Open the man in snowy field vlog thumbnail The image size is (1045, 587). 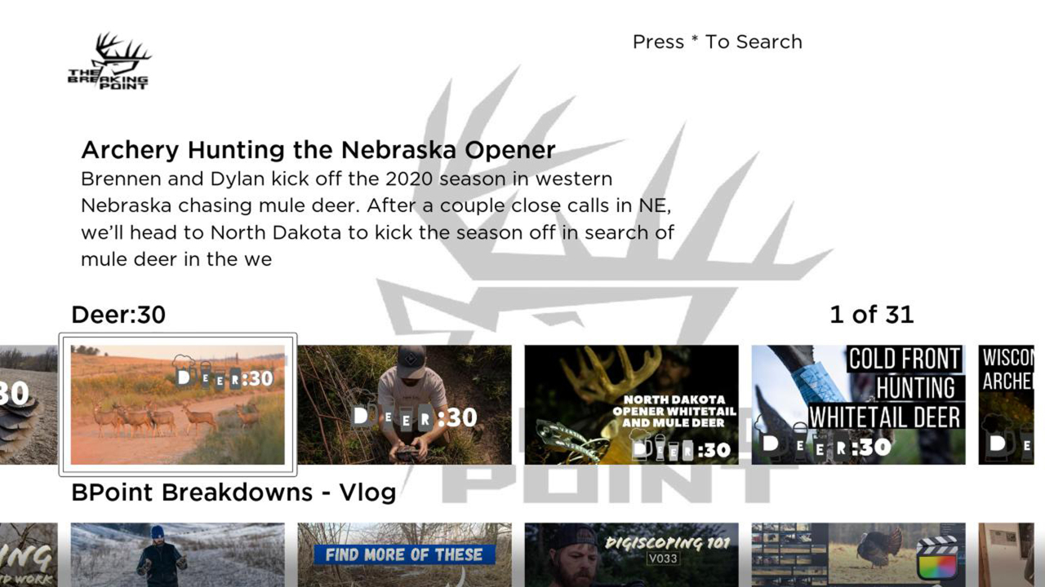(x=178, y=555)
